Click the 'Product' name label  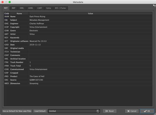(14, 76)
